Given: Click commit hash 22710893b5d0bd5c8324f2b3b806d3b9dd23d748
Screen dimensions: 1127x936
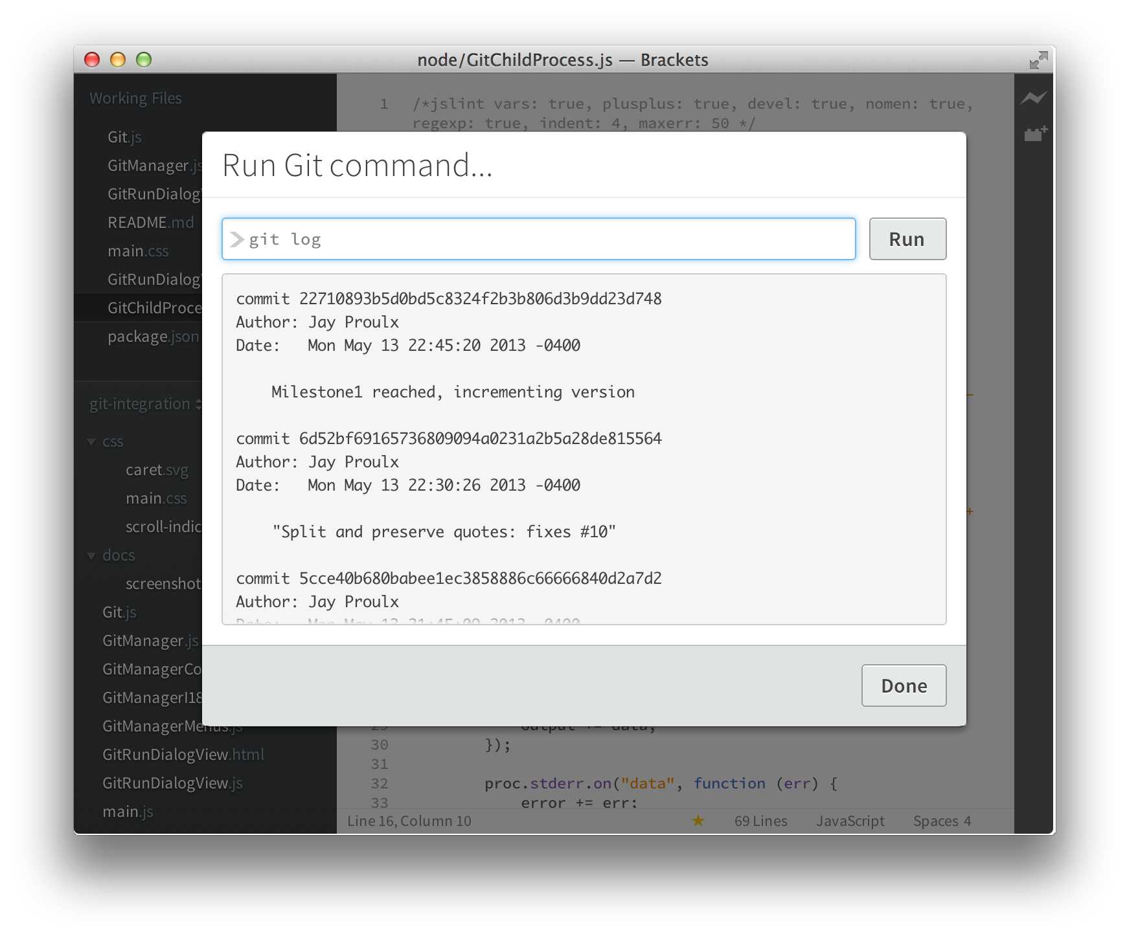Looking at the screenshot, I should tap(481, 298).
